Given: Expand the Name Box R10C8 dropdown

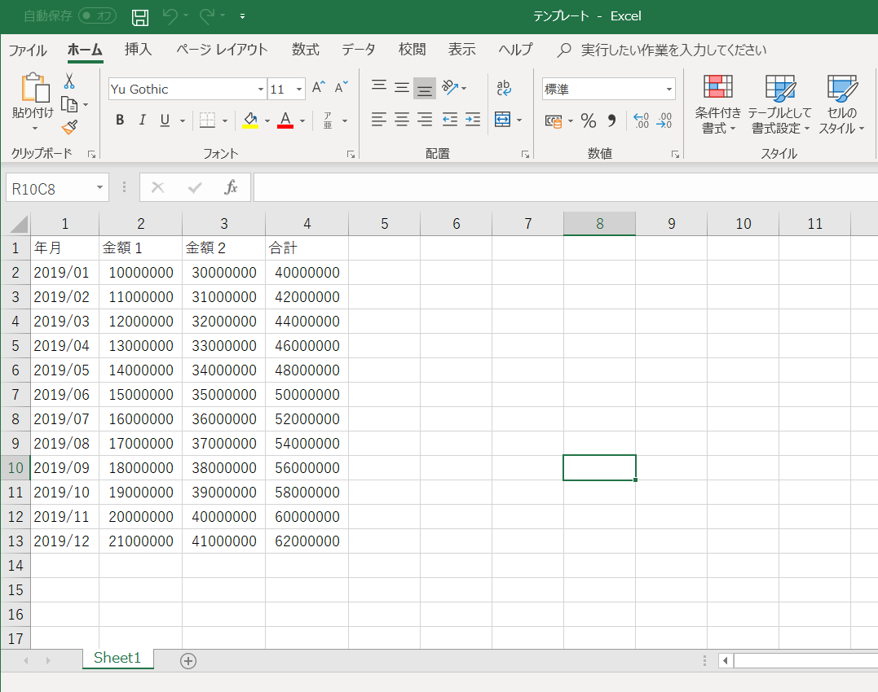Looking at the screenshot, I should point(99,187).
